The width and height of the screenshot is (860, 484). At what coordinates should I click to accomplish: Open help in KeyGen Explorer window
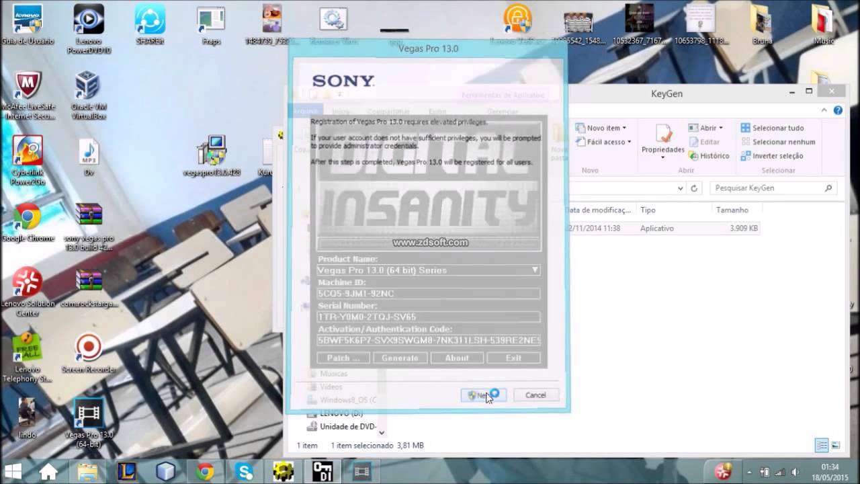click(x=838, y=110)
